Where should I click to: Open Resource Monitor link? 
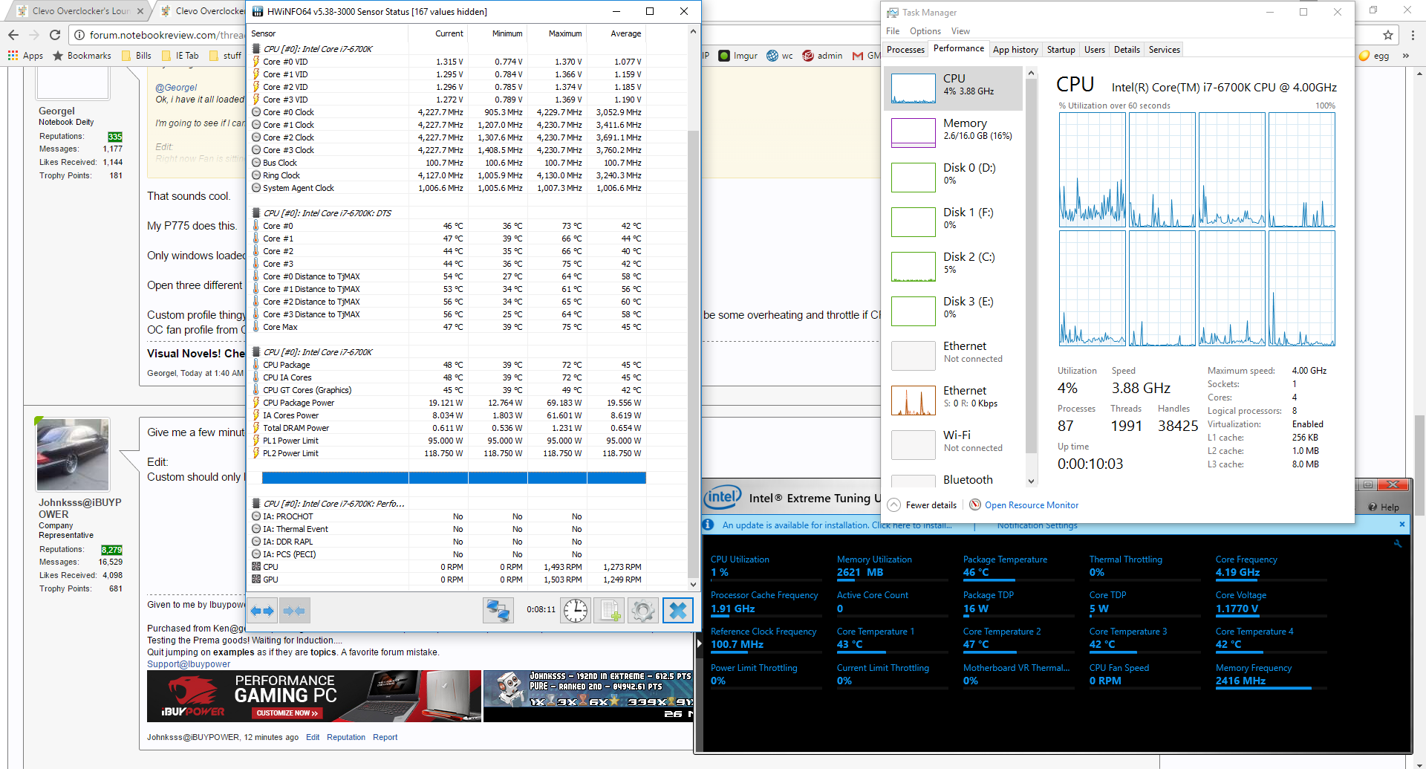(x=1023, y=505)
